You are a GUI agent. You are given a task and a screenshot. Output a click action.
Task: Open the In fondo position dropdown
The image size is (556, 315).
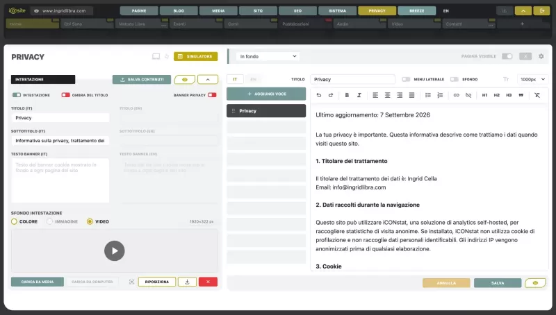[268, 56]
